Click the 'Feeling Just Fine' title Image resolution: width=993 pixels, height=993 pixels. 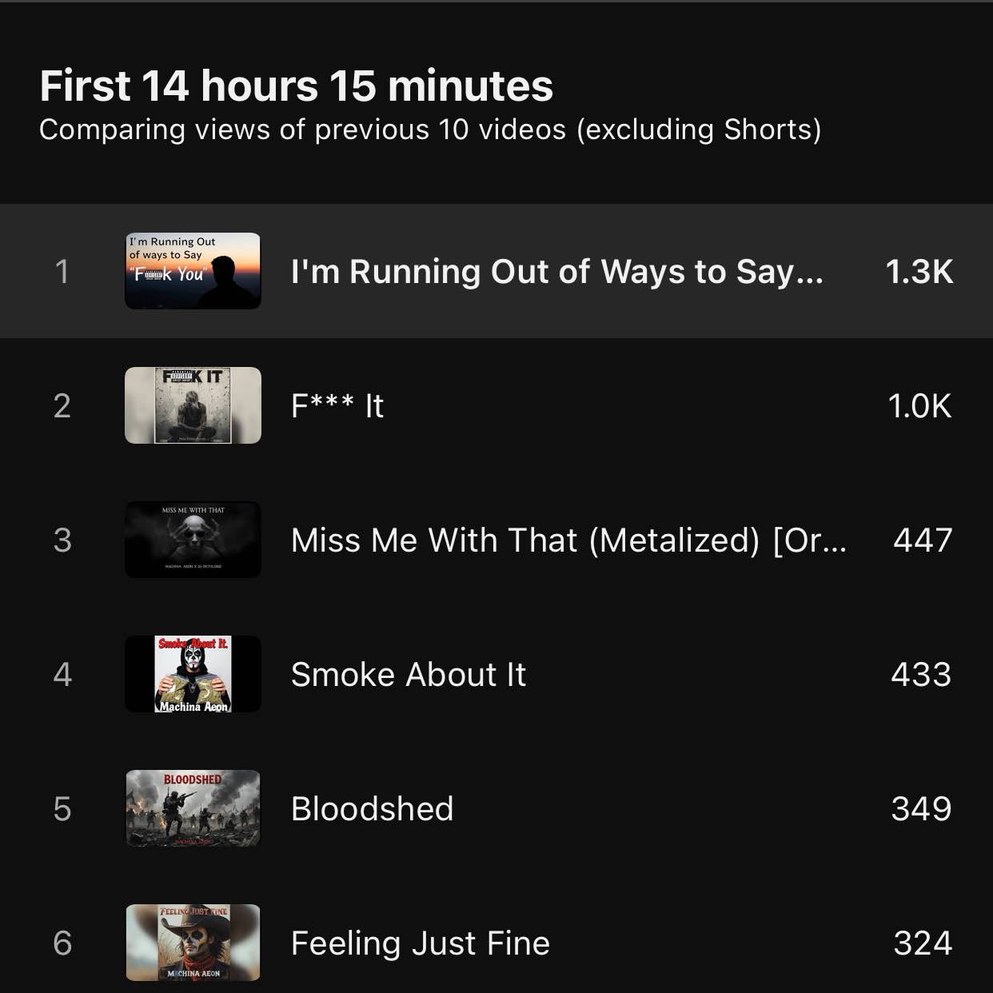tap(420, 943)
